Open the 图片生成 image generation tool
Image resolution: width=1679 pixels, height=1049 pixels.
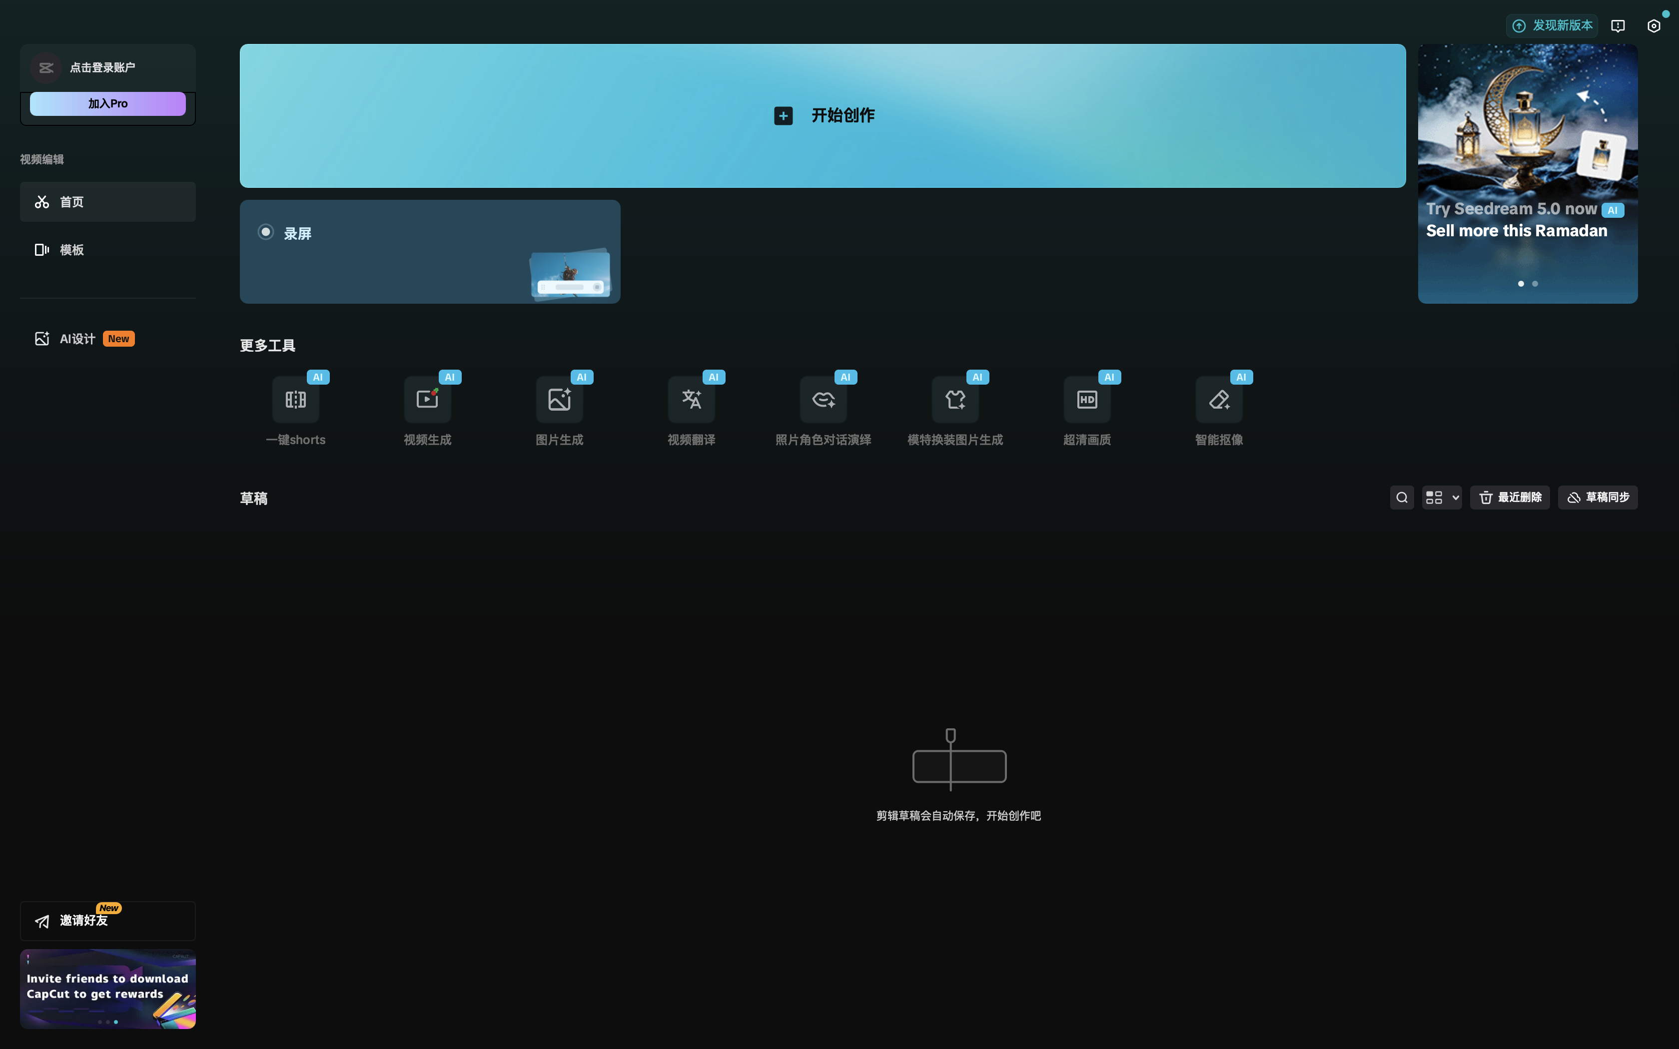coord(559,400)
